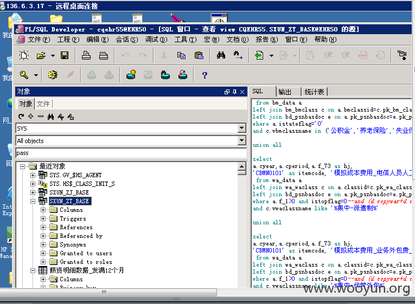
Task: Open the 报告(R) menu
Action: point(267,40)
